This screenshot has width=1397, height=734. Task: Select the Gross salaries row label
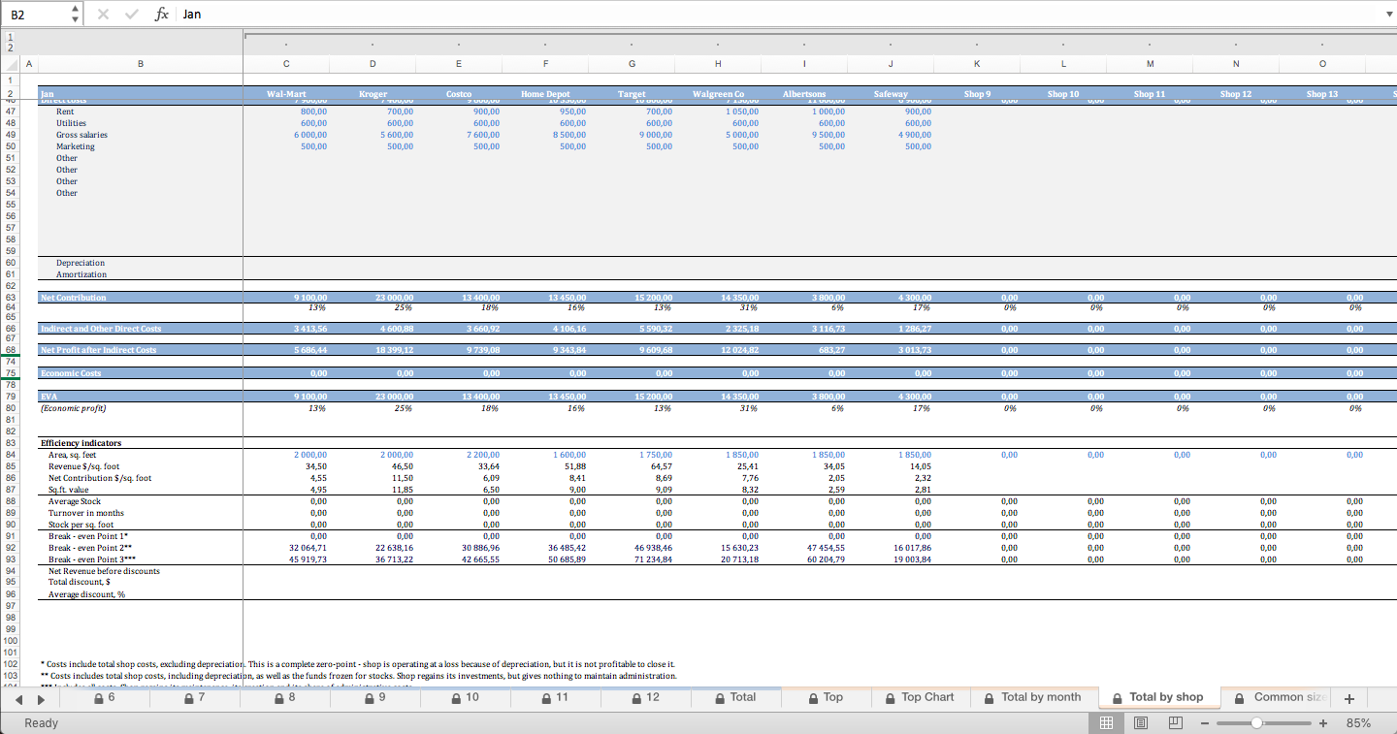click(81, 135)
